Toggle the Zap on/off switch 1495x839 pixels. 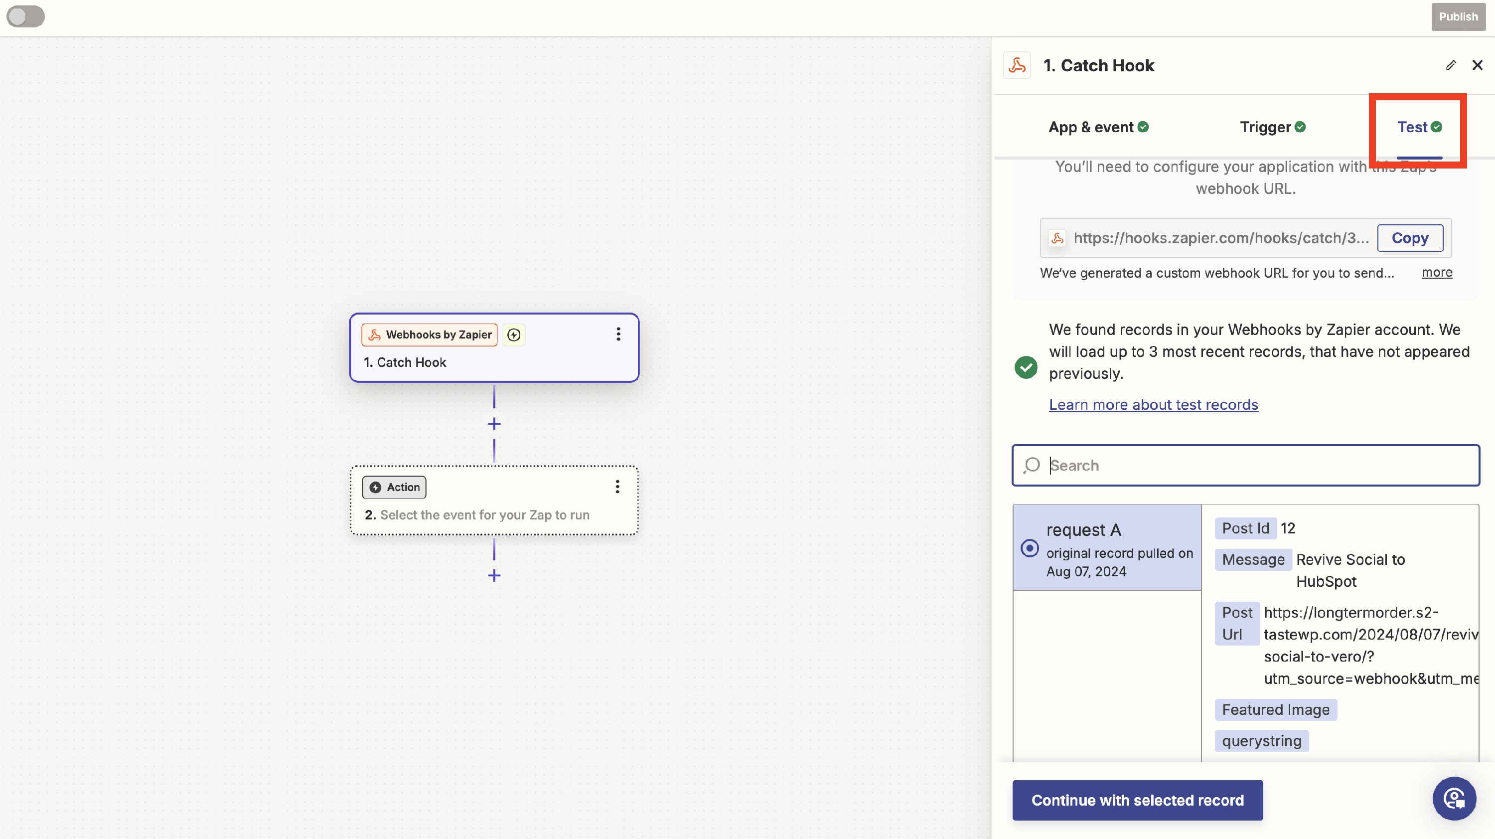click(x=25, y=16)
